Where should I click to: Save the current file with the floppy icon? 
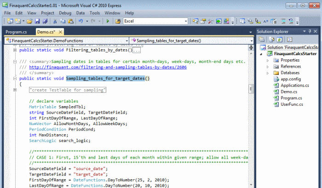[37, 21]
